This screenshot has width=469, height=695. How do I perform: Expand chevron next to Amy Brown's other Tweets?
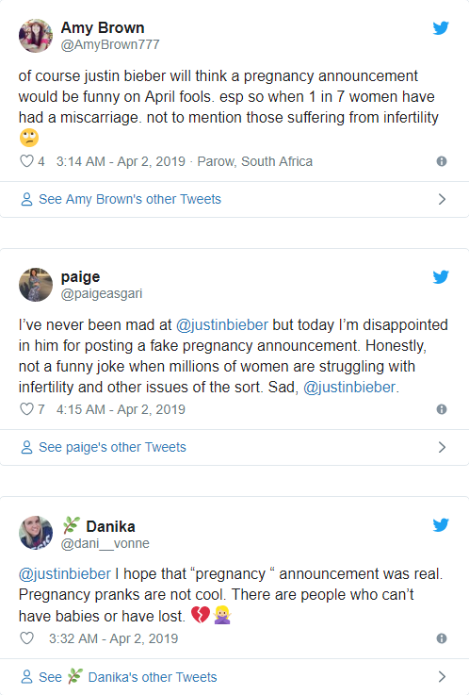click(442, 199)
